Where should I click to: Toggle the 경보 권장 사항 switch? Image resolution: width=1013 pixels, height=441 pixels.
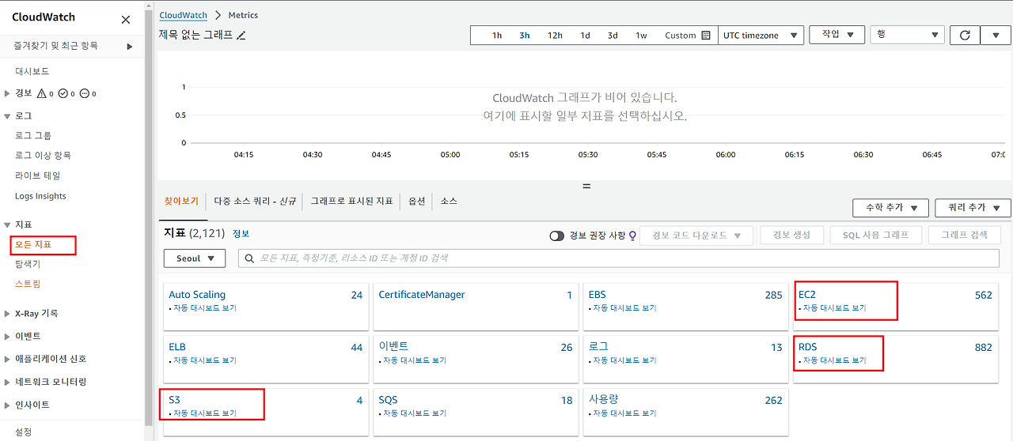(557, 236)
